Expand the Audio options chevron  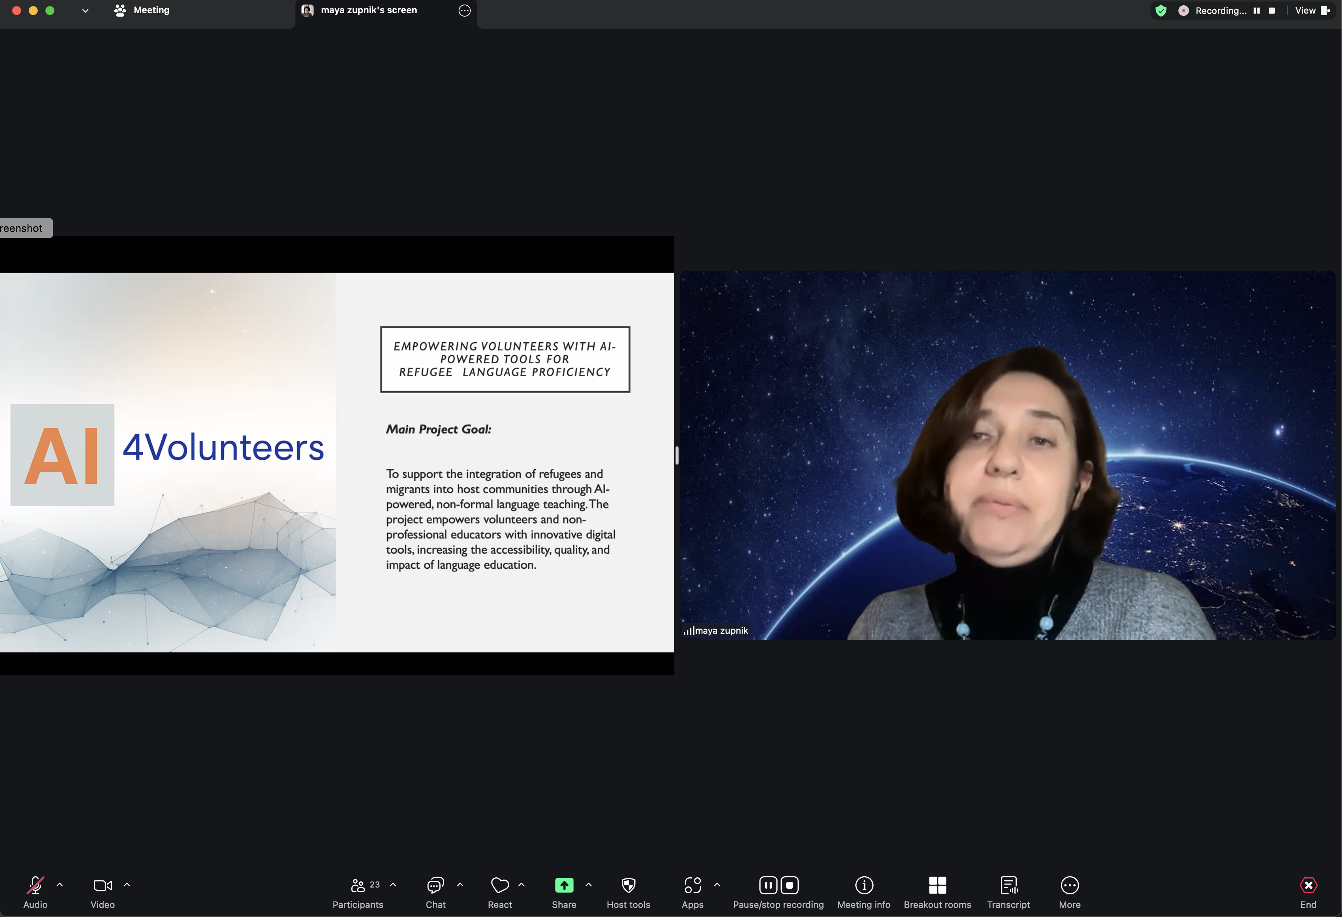pos(59,885)
